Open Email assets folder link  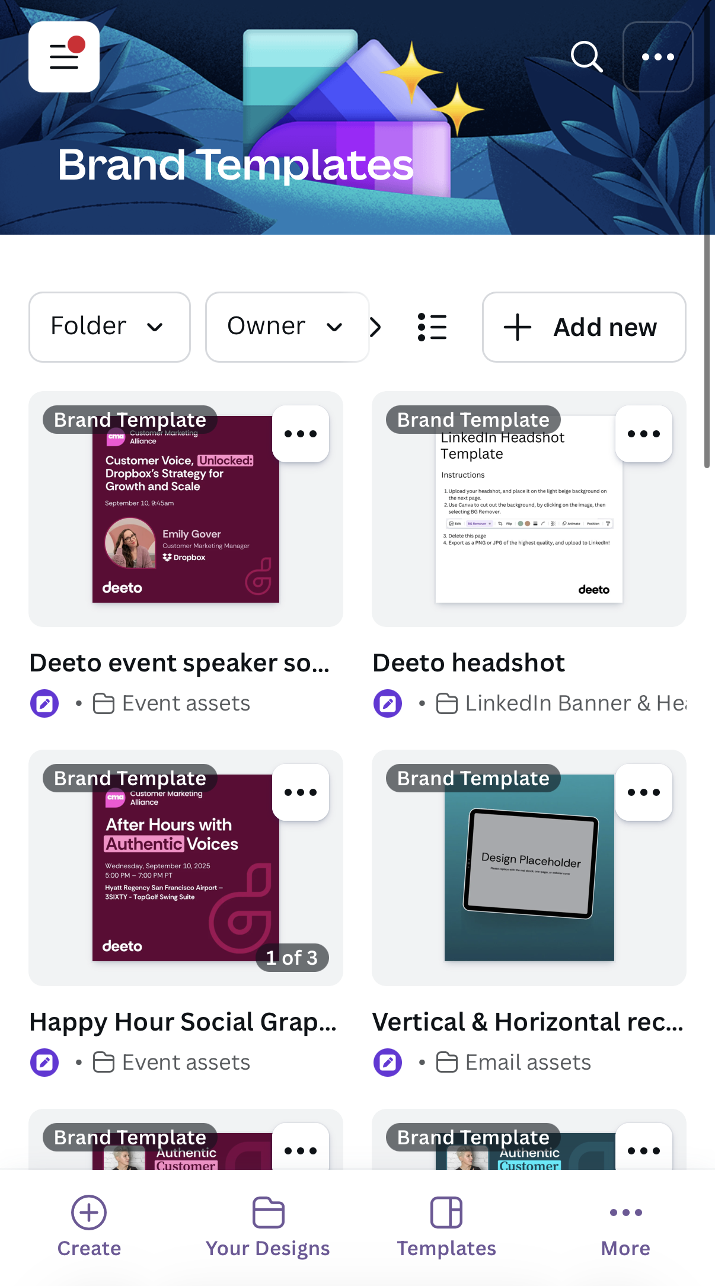click(x=514, y=1063)
